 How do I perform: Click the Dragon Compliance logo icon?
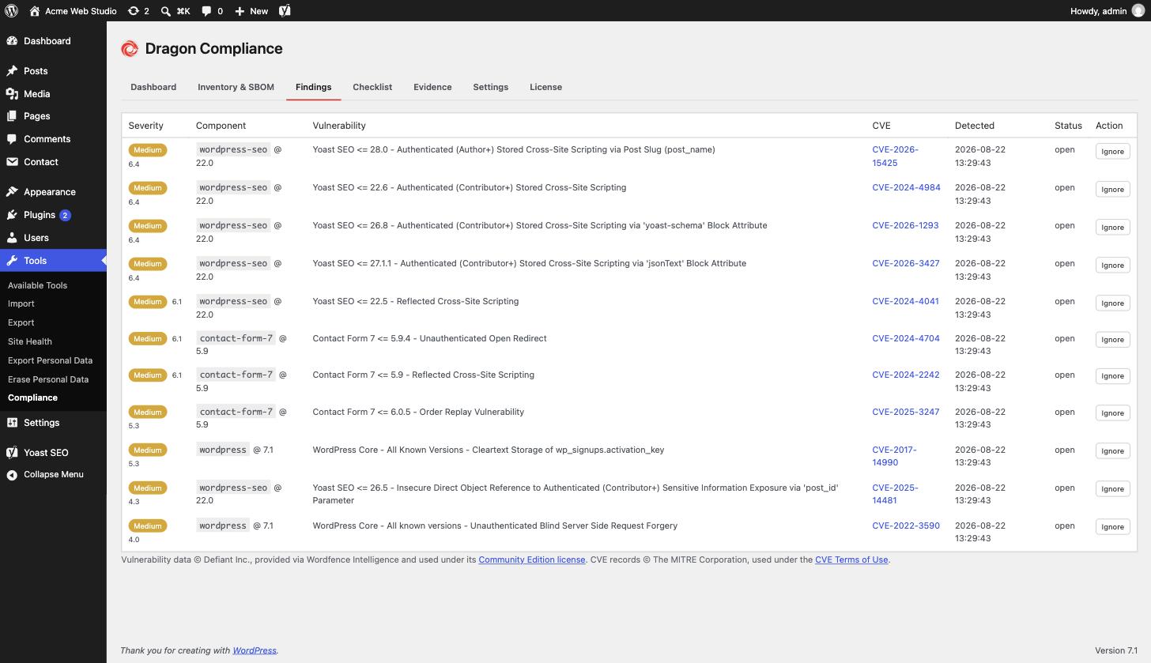[130, 49]
